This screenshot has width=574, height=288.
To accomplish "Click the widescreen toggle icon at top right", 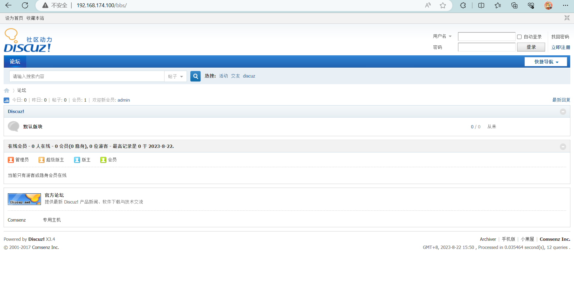I will pyautogui.click(x=567, y=18).
